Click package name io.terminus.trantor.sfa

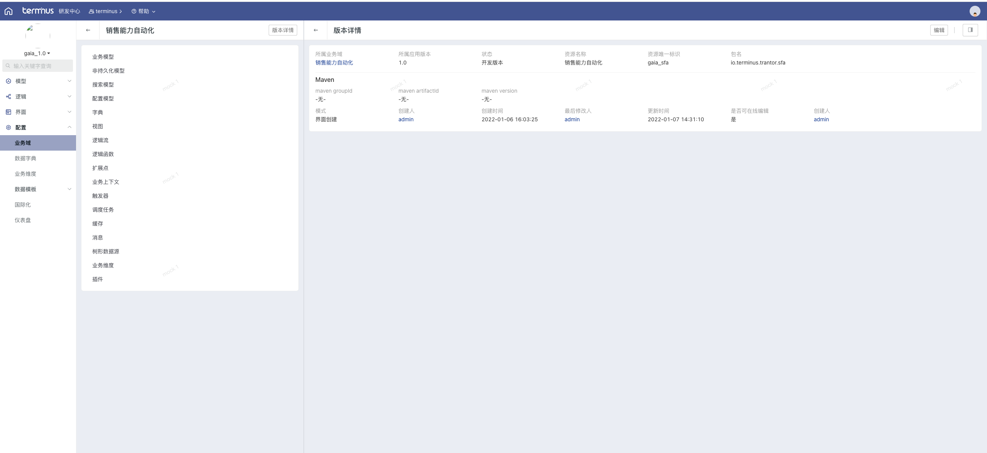point(758,63)
